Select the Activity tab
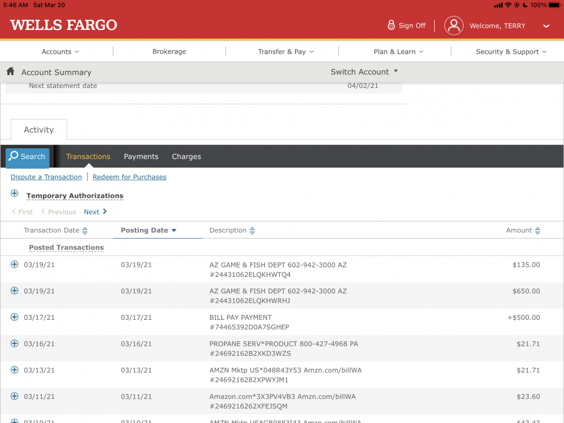 click(x=39, y=130)
